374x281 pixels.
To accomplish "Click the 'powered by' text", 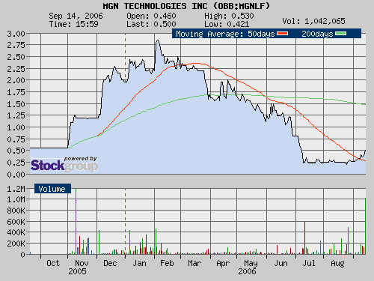I will pyautogui.click(x=80, y=159).
